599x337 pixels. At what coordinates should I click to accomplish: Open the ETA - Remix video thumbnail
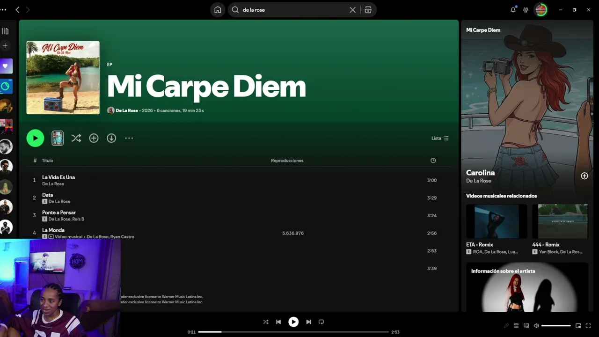pos(497,221)
